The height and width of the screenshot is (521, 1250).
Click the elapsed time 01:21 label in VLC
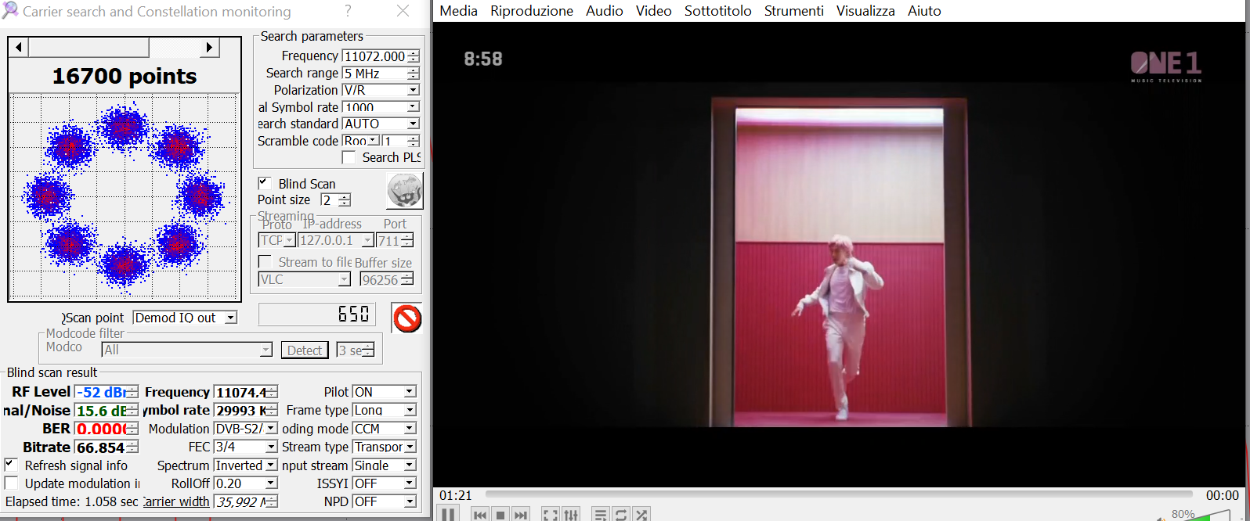tap(456, 495)
